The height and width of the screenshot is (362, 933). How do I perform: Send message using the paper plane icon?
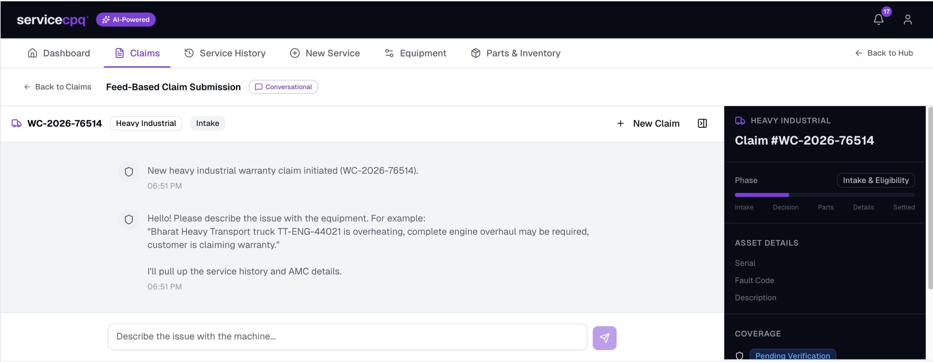[604, 337]
